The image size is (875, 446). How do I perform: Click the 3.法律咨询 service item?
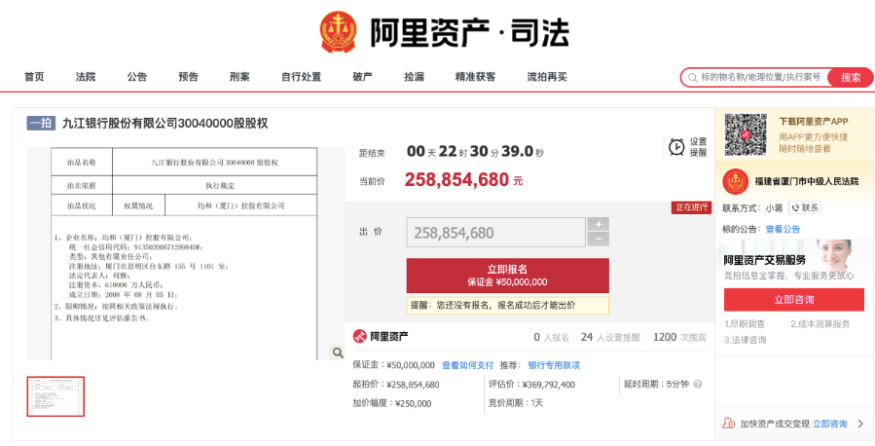click(745, 340)
